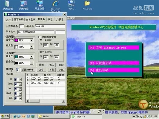Click the 黑色 black color swatch
This screenshot has height=119, width=159.
point(17,63)
